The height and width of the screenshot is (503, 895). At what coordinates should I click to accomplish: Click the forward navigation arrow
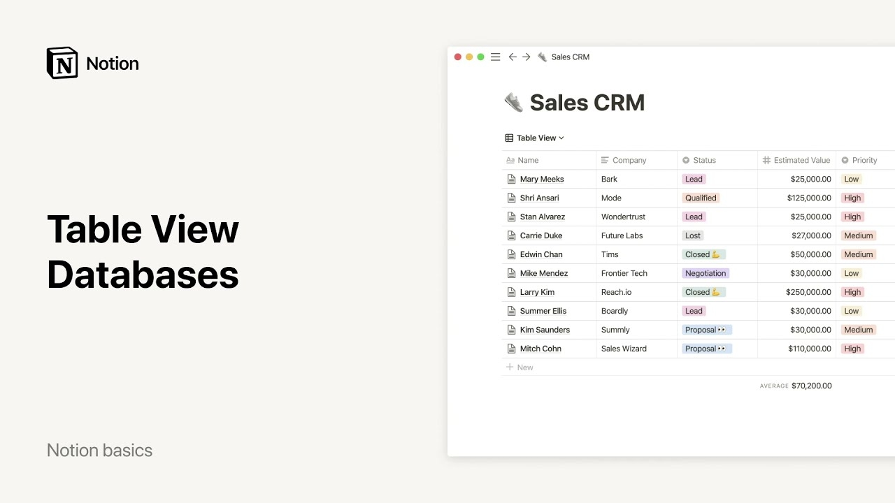pos(527,57)
